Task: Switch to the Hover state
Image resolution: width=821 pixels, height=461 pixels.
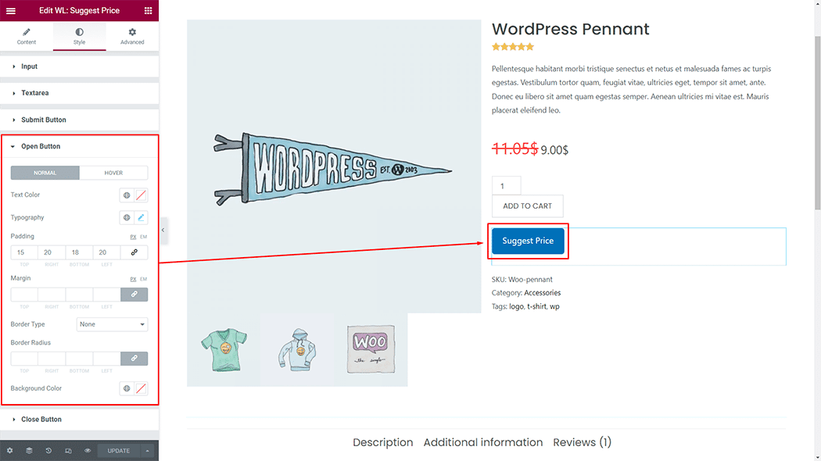Action: [113, 173]
